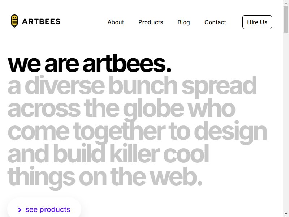The width and height of the screenshot is (289, 217).
Task: Click the ARTBEES wordmark text
Action: (x=41, y=21)
